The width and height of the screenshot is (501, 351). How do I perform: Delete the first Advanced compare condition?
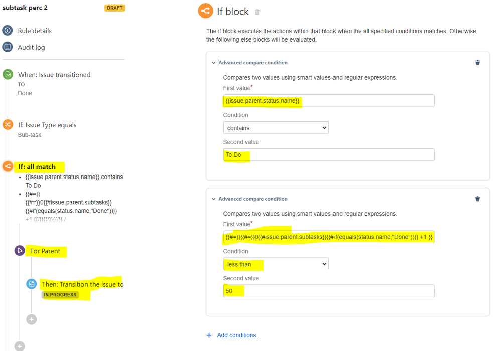tap(477, 63)
